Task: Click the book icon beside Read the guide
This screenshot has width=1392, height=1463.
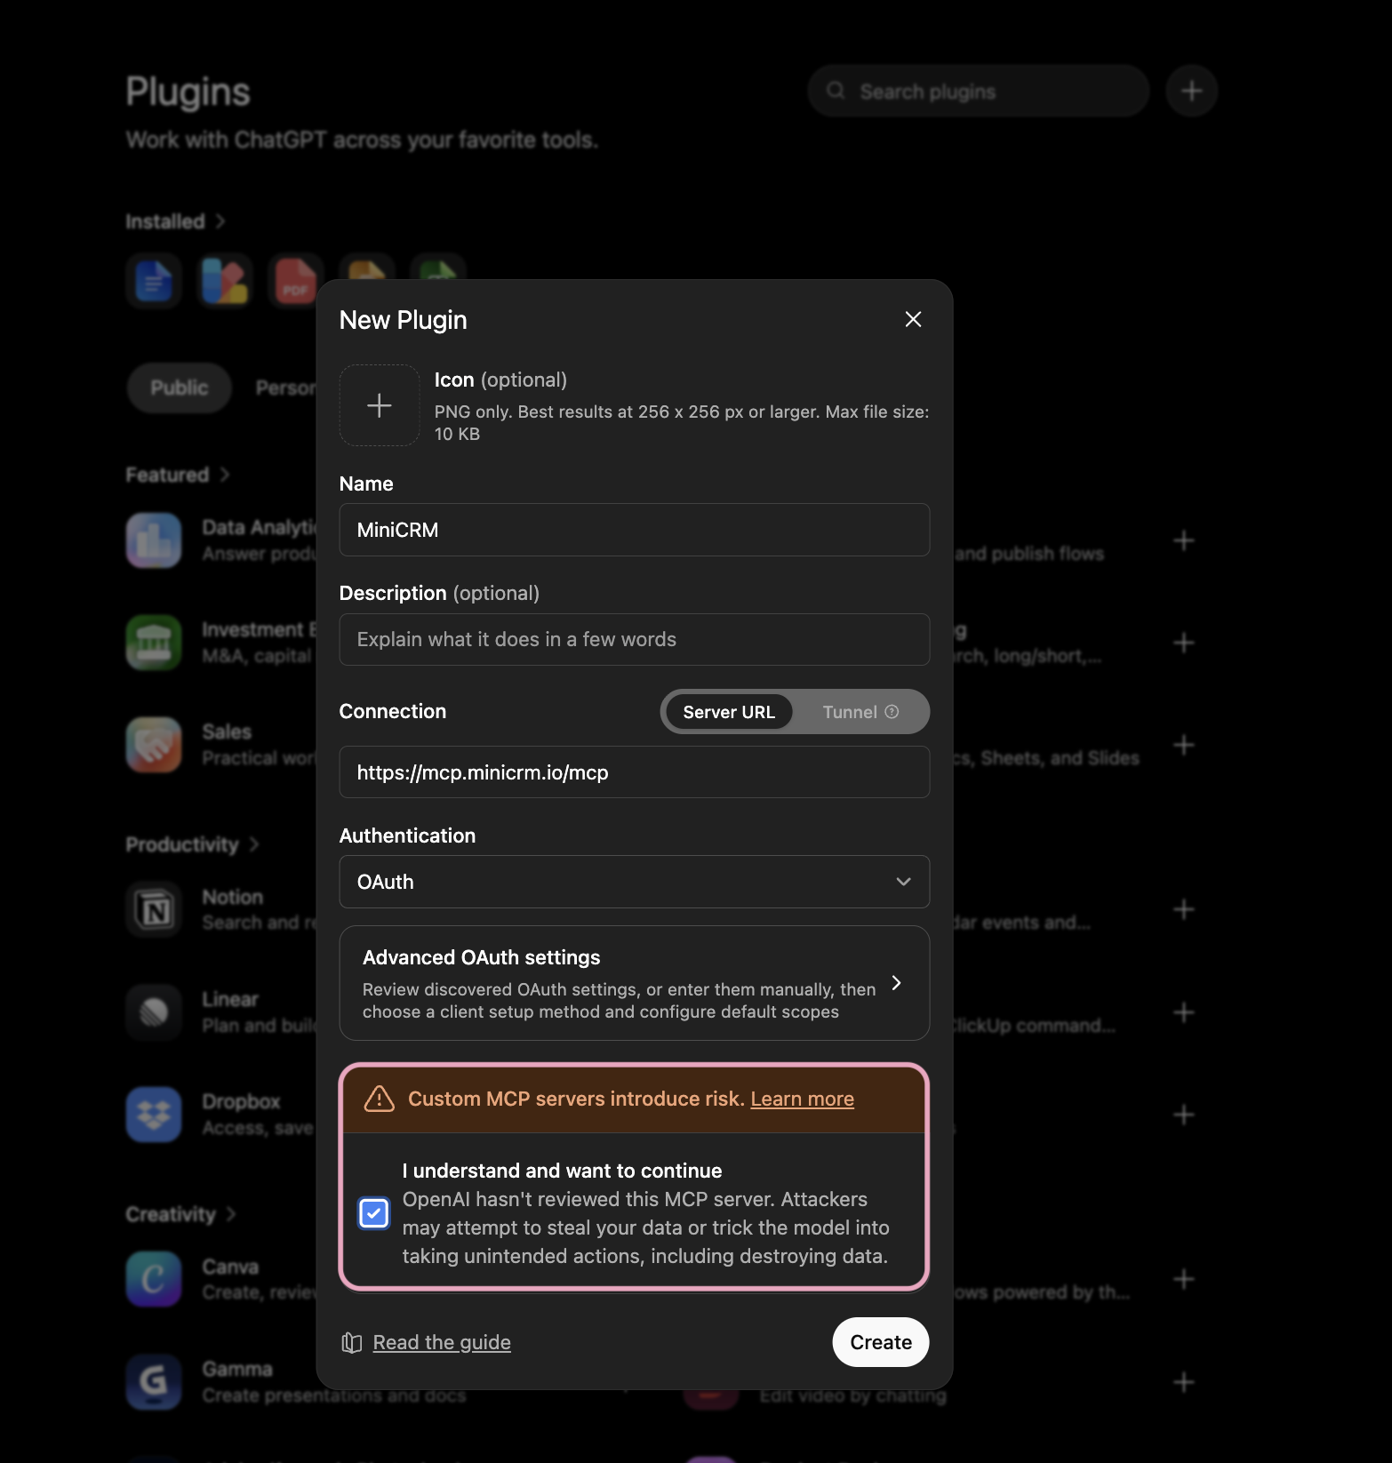Action: pos(351,1342)
